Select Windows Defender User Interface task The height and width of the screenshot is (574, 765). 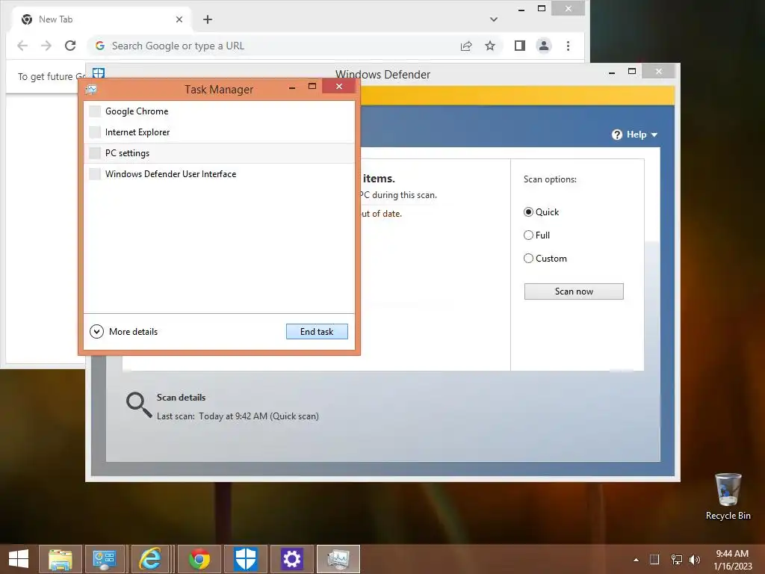pyautogui.click(x=219, y=174)
